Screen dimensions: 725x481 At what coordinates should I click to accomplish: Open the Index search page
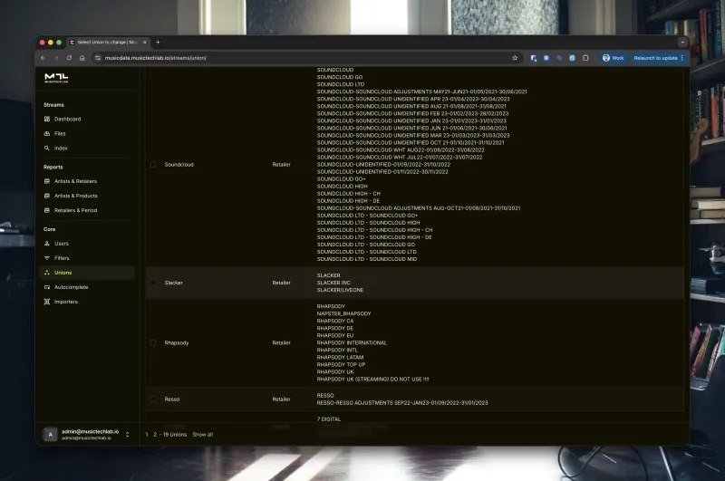click(61, 149)
